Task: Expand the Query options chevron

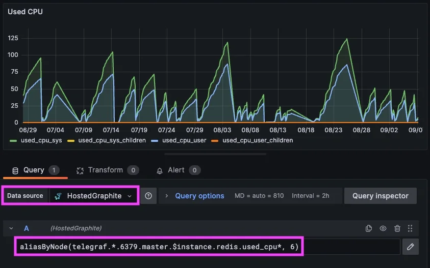Action: coord(166,196)
